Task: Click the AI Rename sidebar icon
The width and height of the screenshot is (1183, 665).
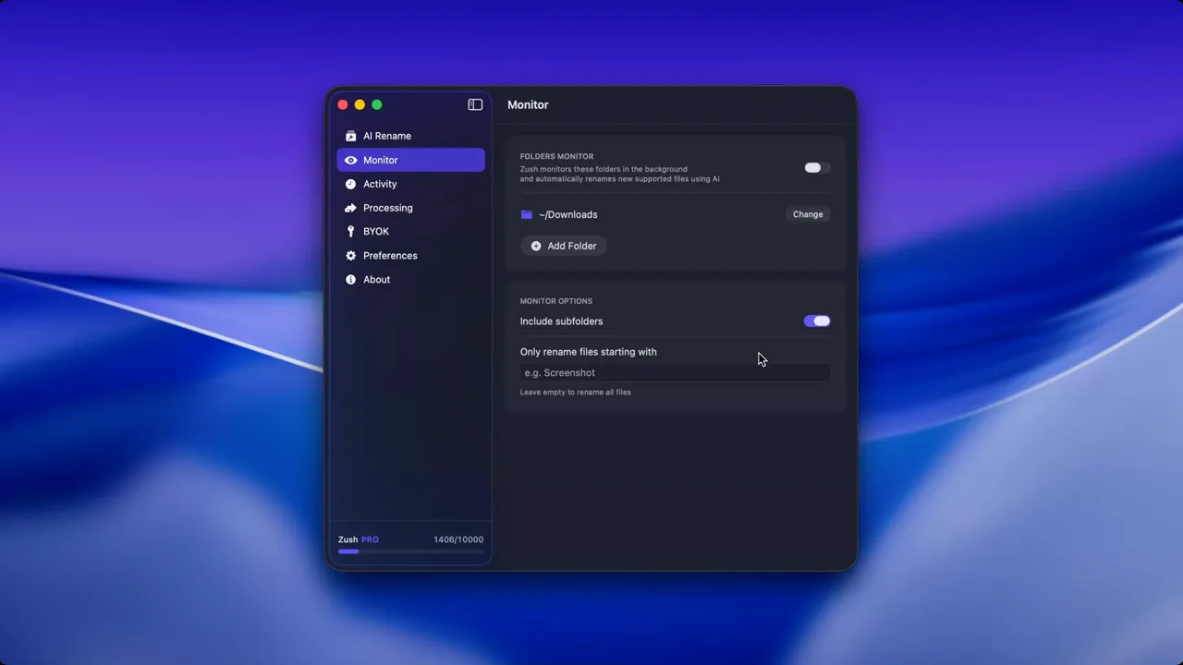Action: (350, 136)
